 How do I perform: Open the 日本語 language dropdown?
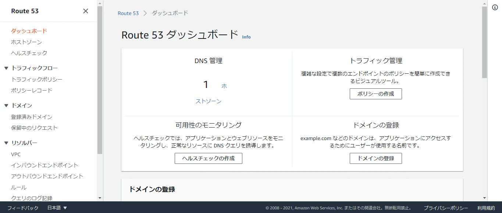[x=57, y=208]
